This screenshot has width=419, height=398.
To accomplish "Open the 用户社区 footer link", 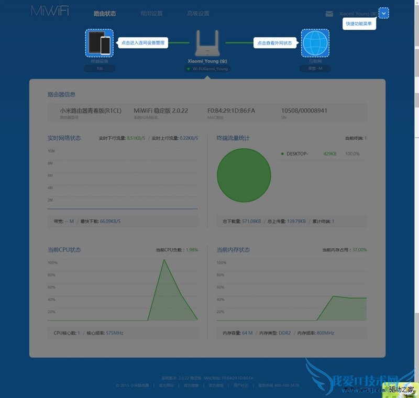I will pos(240,385).
